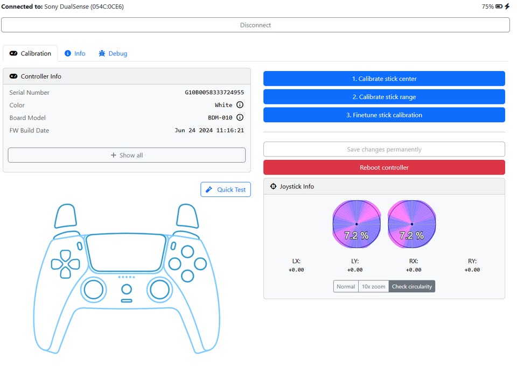Click the Board Model label
Viewport: 517px width, 380px height.
coord(27,118)
